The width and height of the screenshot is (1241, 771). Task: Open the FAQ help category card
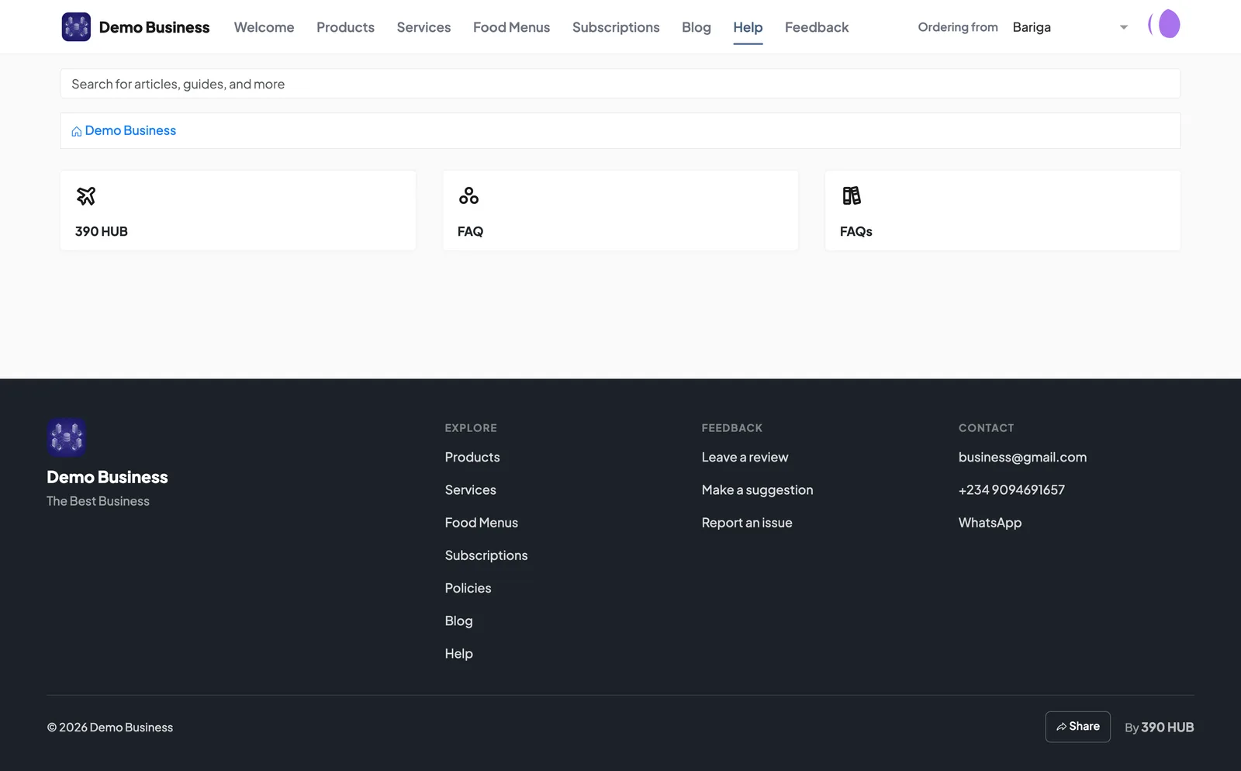(x=620, y=210)
